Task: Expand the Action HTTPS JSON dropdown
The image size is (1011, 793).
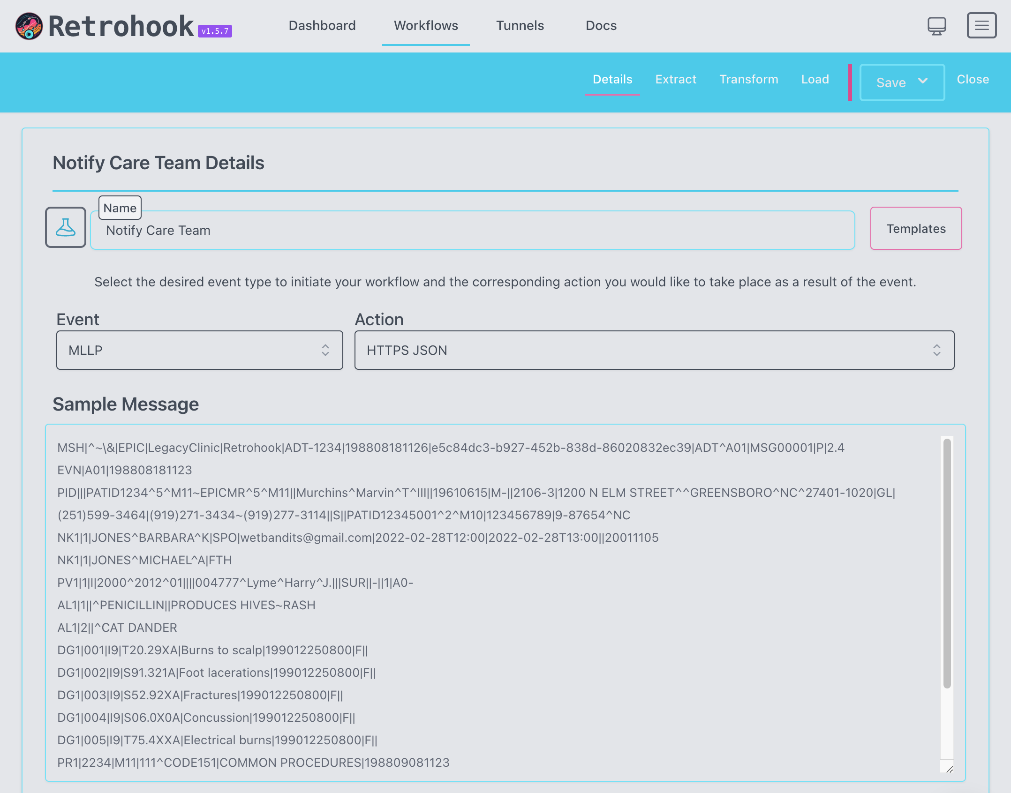Action: coord(654,350)
